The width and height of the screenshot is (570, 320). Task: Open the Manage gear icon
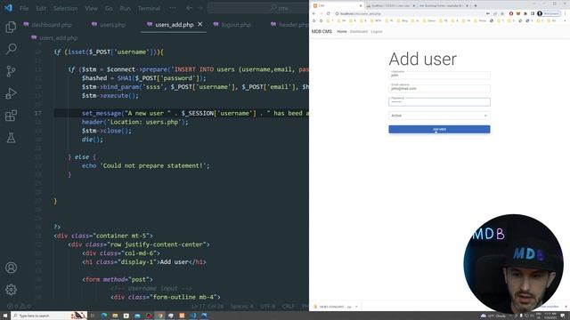coord(11,290)
